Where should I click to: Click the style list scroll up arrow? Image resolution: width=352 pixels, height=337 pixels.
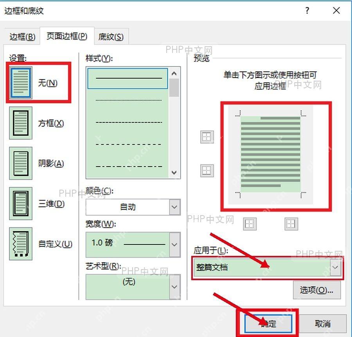174,74
